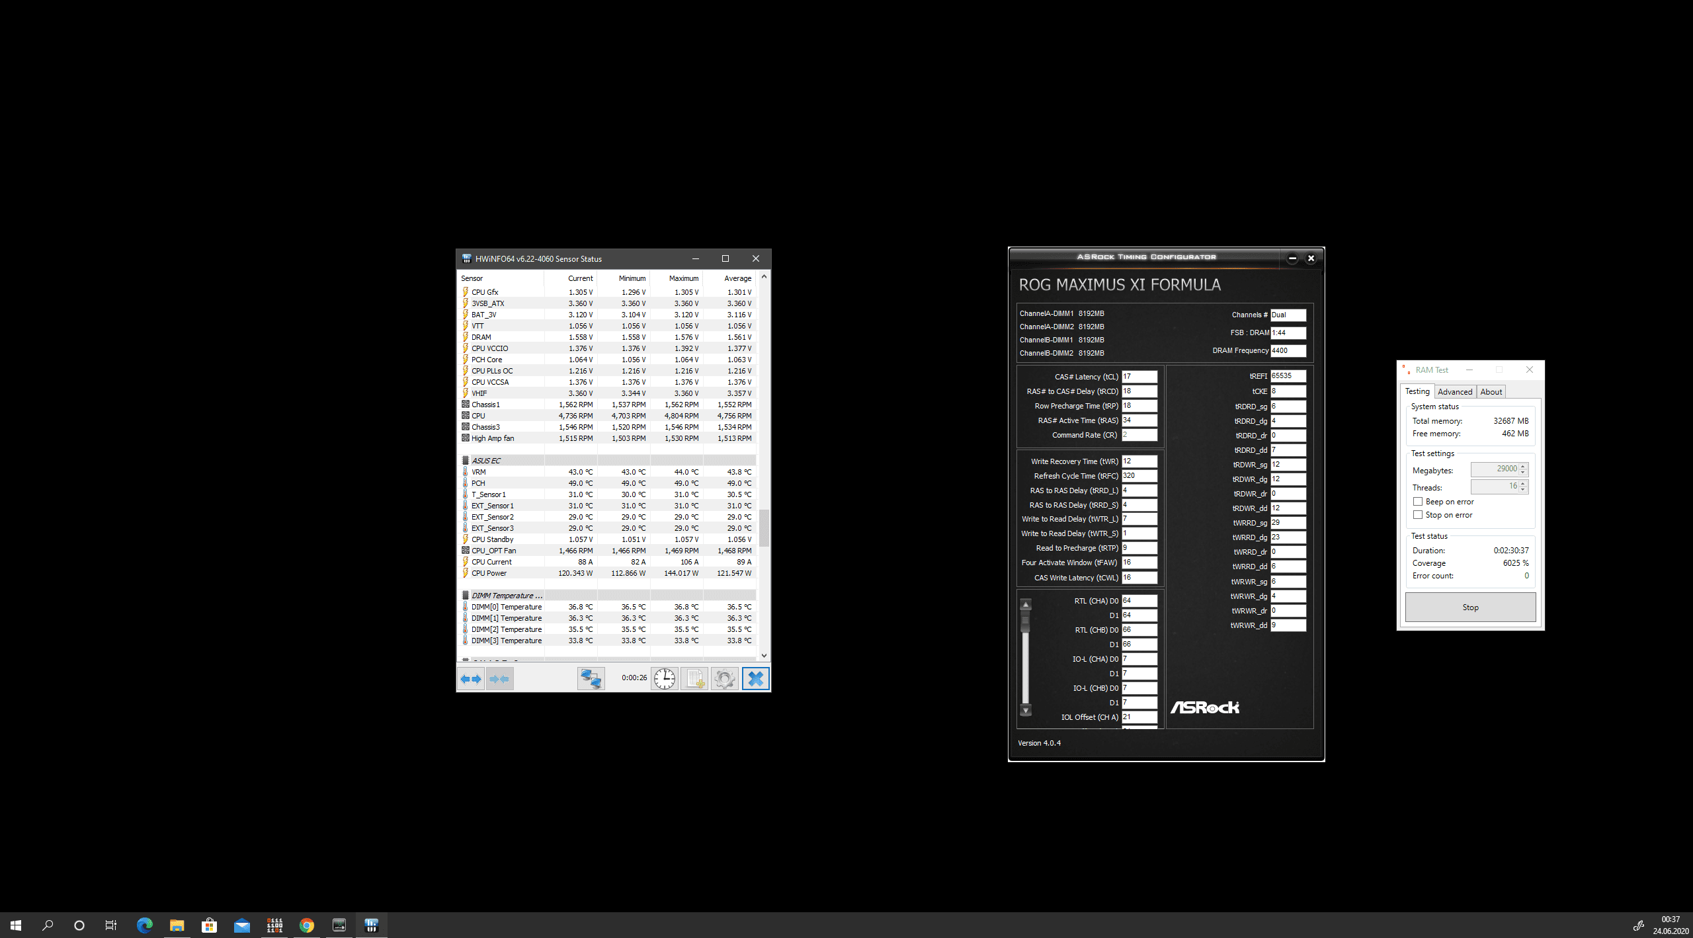Image resolution: width=1693 pixels, height=938 pixels.
Task: Decrease Megabytes value with down stepper
Action: tap(1523, 473)
